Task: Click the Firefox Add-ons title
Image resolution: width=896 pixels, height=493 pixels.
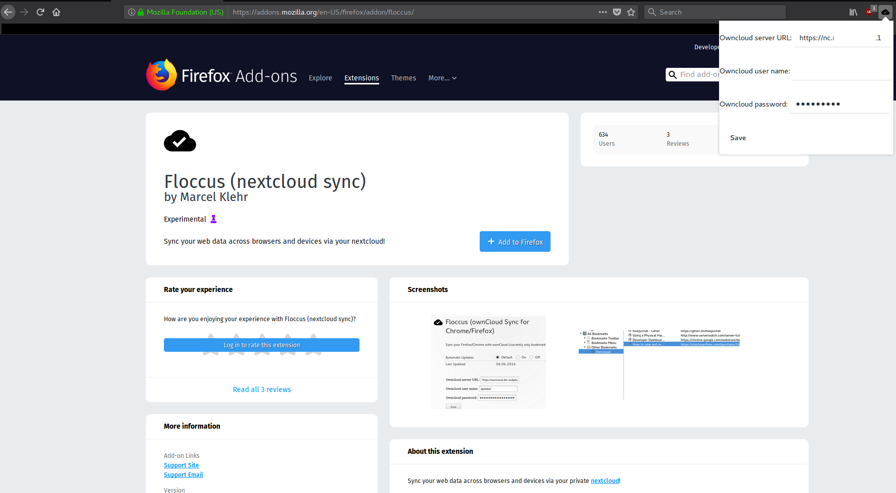Action: [x=239, y=76]
